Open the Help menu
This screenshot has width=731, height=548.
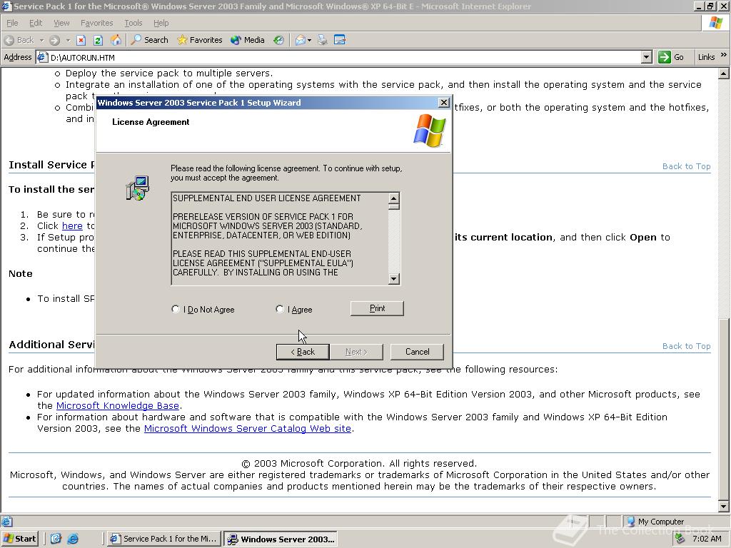[161, 23]
